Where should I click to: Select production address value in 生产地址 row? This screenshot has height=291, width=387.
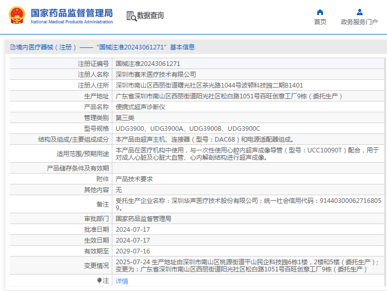[229, 96]
